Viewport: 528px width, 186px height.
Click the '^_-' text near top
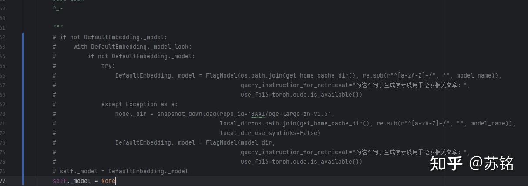pyautogui.click(x=57, y=8)
